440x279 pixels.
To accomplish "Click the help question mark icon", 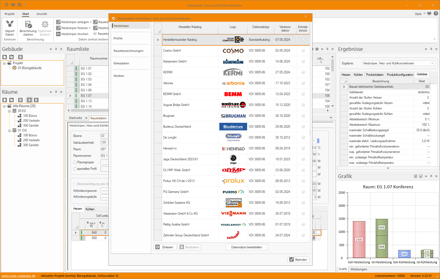I will [436, 13].
